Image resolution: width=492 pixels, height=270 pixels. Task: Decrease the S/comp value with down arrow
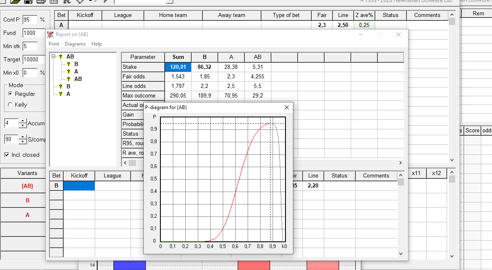(22, 141)
